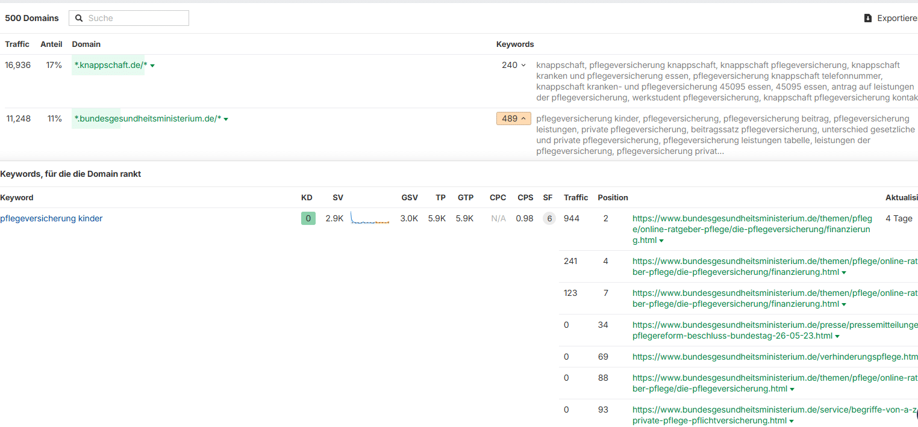The image size is (918, 427).
Task: Sort by GSV column header
Action: pyautogui.click(x=410, y=197)
